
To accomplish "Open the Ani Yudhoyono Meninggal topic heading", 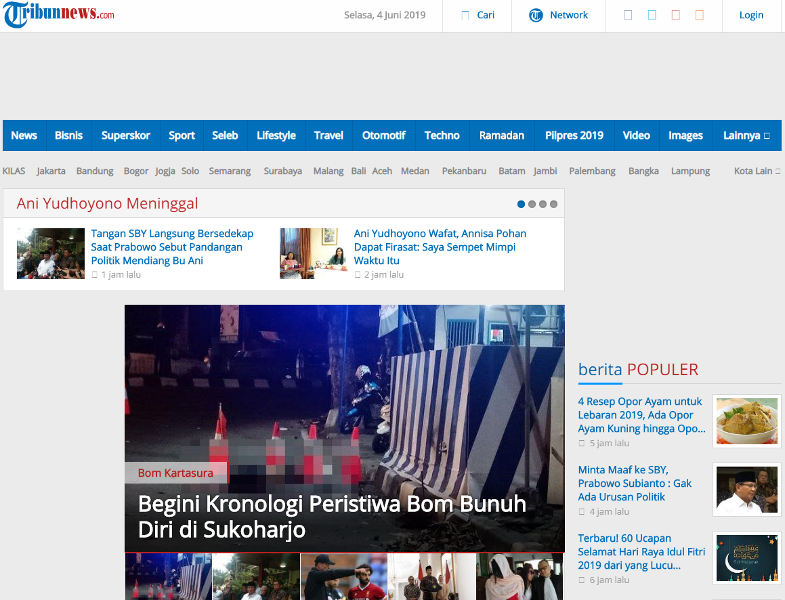I will (x=107, y=204).
